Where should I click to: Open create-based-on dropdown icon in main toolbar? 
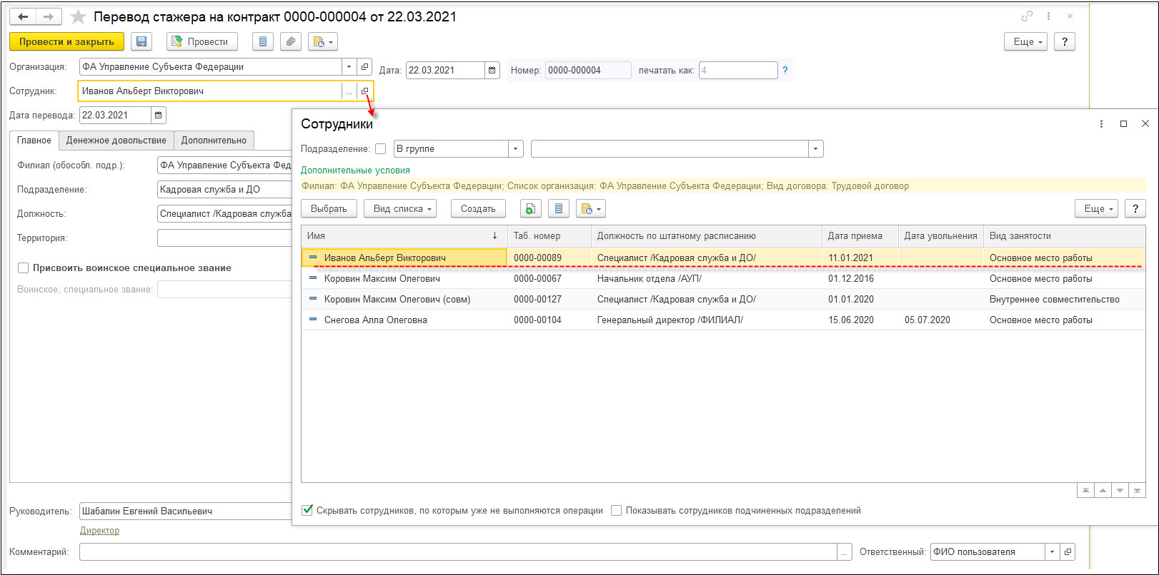323,41
